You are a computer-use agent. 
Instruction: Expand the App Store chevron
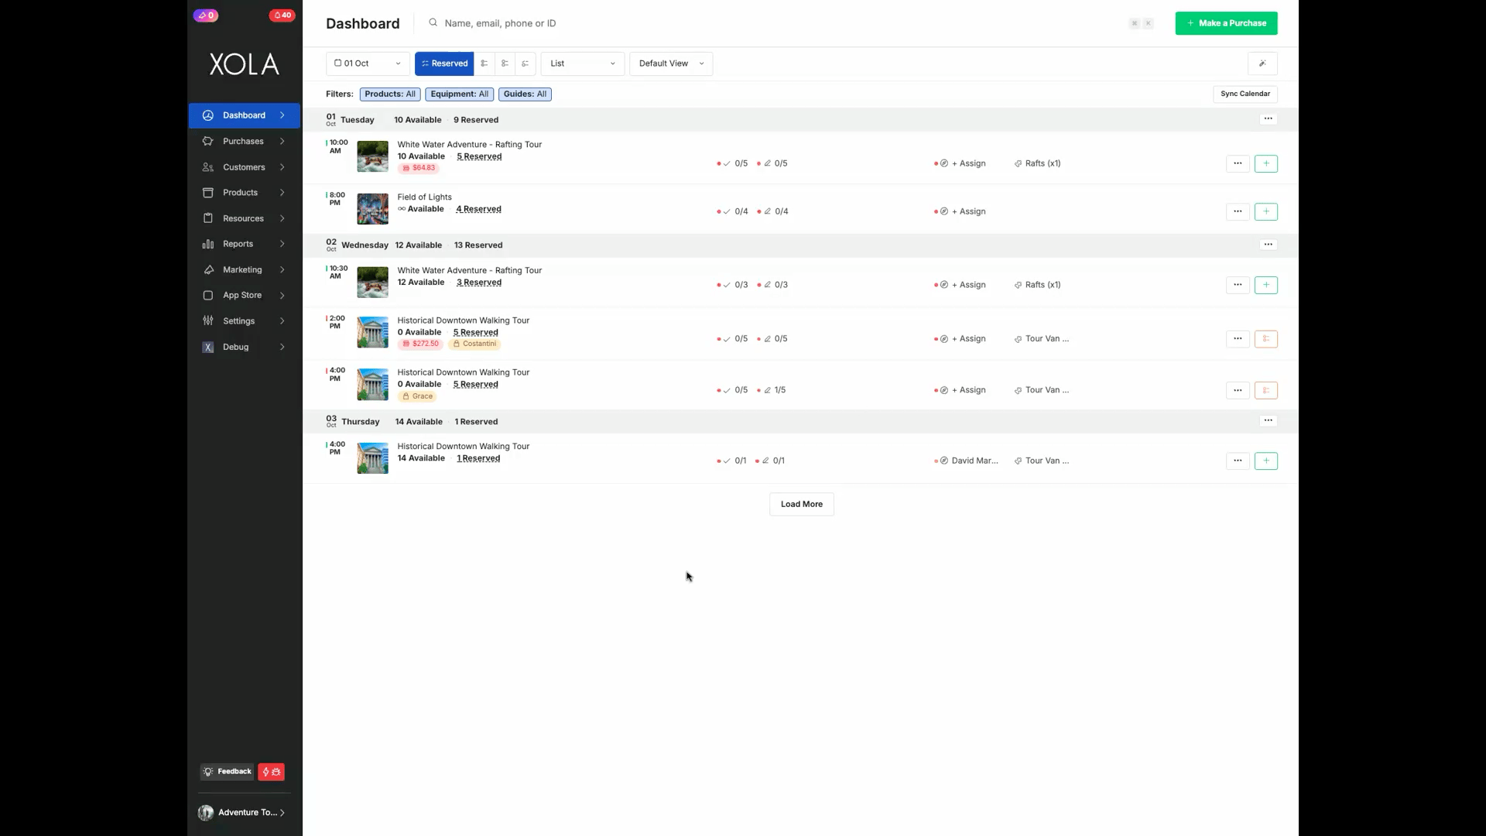pyautogui.click(x=282, y=295)
